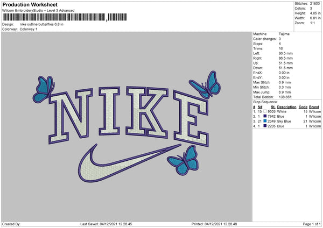The height and width of the screenshot is (228, 323).
Task: Click the 'Created By:' footer label
Action: (x=11, y=224)
